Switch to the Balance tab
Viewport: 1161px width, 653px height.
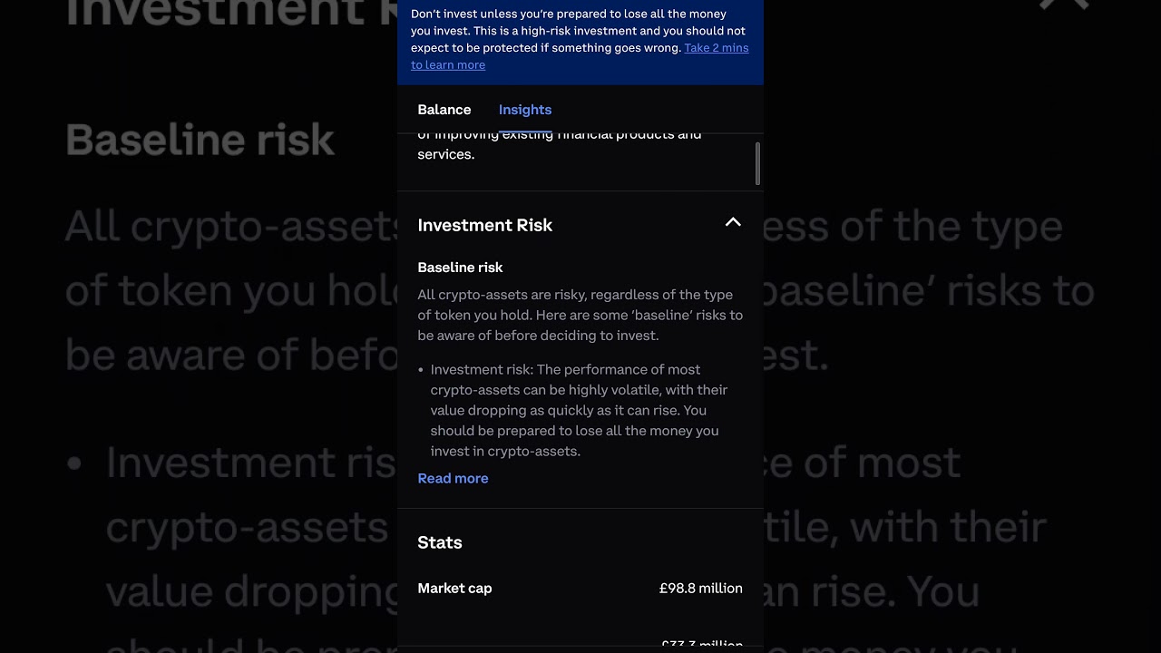click(x=444, y=110)
